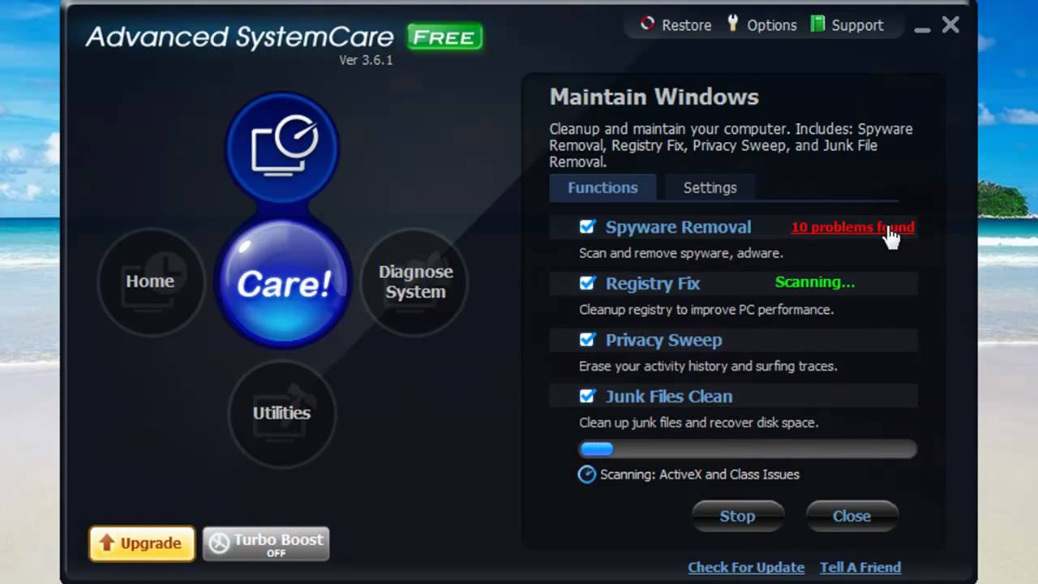Image resolution: width=1038 pixels, height=584 pixels.
Task: Click the Options wrench icon
Action: (733, 24)
